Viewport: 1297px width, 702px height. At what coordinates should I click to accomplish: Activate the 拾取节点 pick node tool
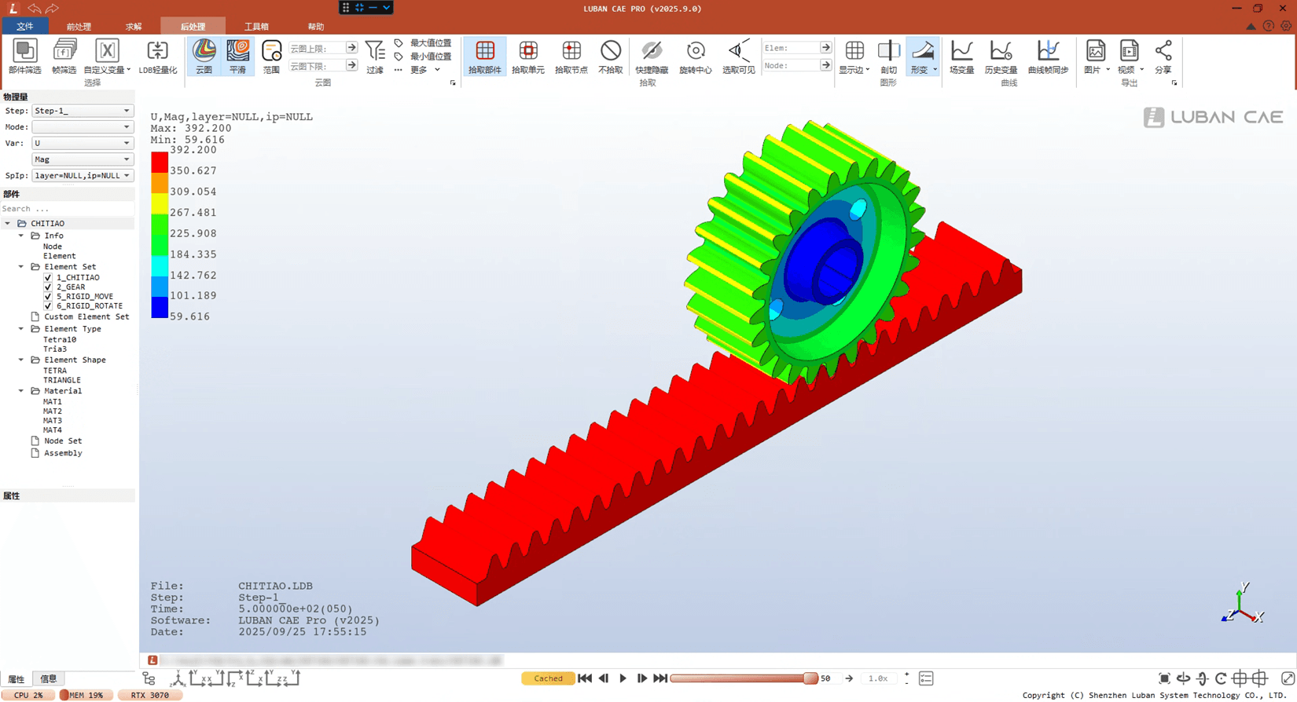(571, 56)
